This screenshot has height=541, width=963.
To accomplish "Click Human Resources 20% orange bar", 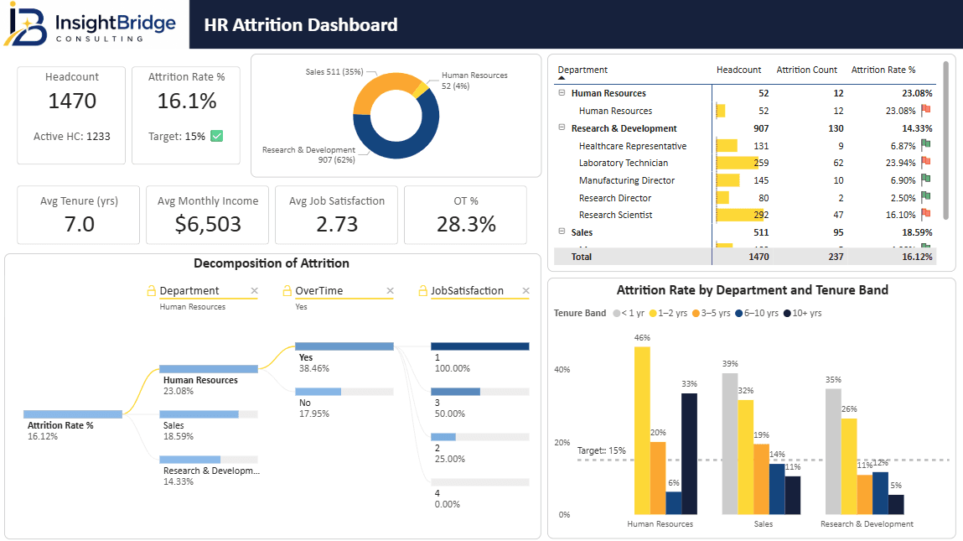I will tap(658, 478).
